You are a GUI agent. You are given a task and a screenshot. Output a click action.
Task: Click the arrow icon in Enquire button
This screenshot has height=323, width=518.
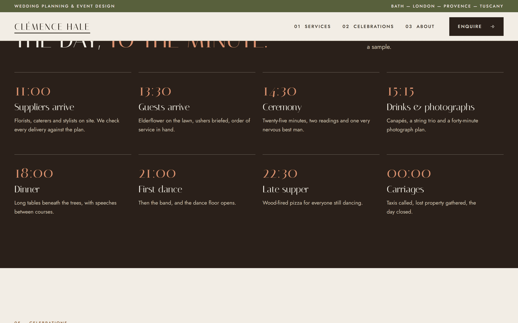pos(492,26)
